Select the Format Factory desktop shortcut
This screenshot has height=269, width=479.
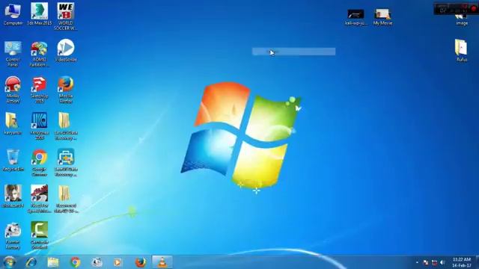(13, 235)
